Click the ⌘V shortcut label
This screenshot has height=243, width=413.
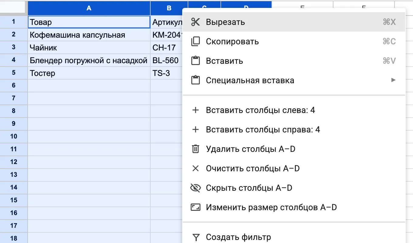coord(389,61)
